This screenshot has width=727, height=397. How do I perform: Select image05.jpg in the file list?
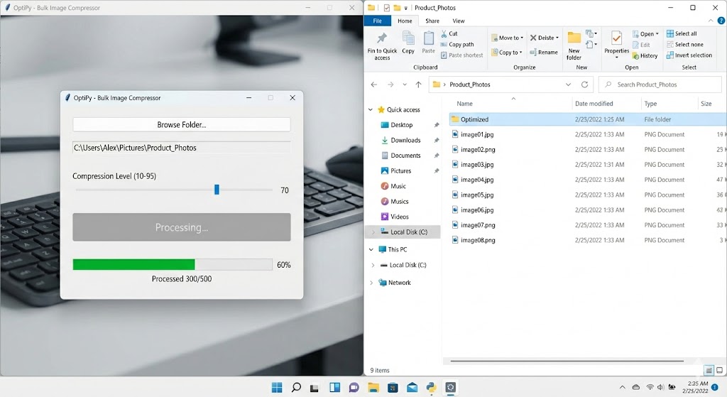pyautogui.click(x=477, y=195)
